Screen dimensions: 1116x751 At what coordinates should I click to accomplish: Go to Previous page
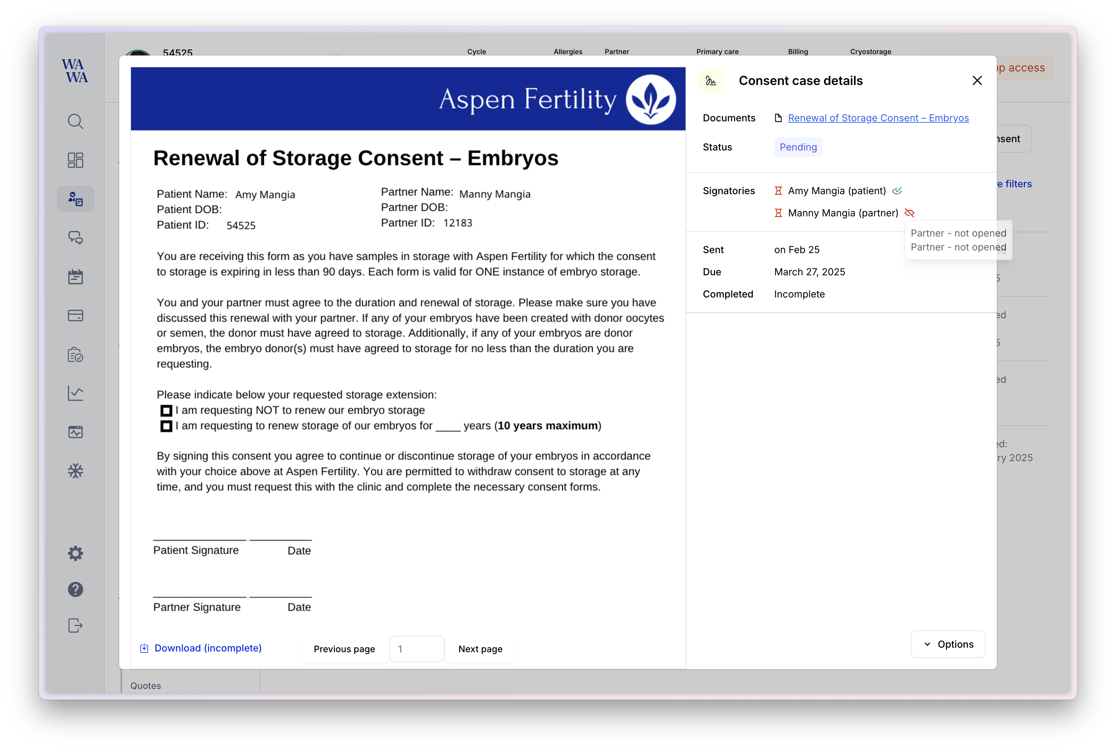(344, 649)
